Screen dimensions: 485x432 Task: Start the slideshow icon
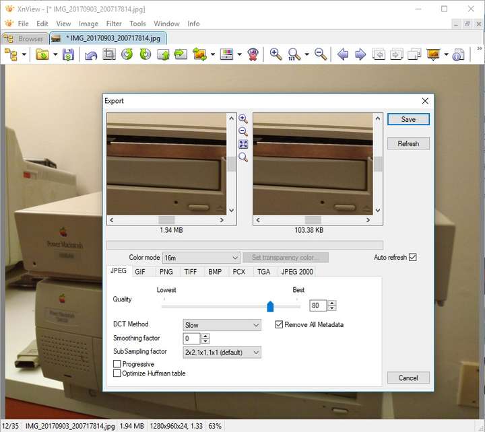(x=433, y=55)
